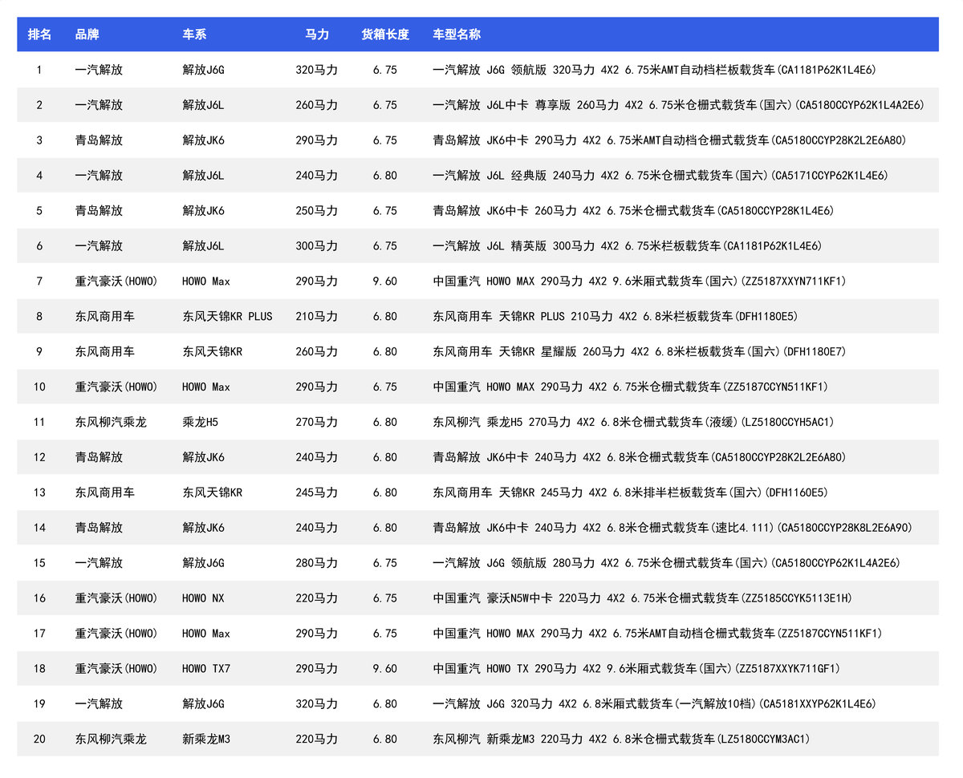963x778 pixels.
Task: Click 220马力 in rank 16 row
Action: 316,599
